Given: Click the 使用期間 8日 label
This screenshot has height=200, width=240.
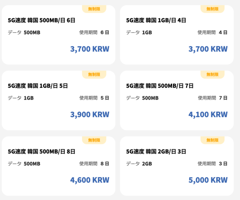Looking at the screenshot, I should pyautogui.click(x=94, y=164).
